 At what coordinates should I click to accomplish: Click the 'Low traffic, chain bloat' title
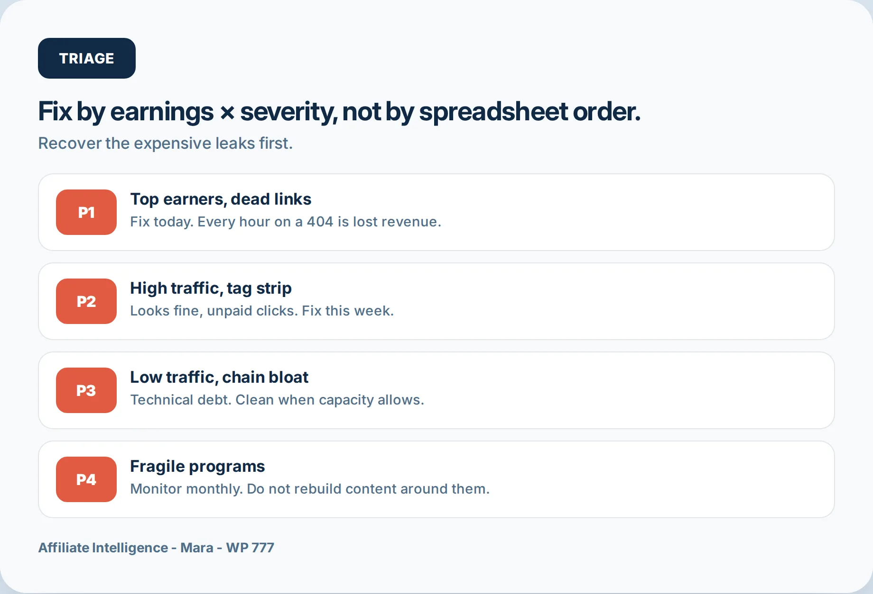tap(219, 377)
